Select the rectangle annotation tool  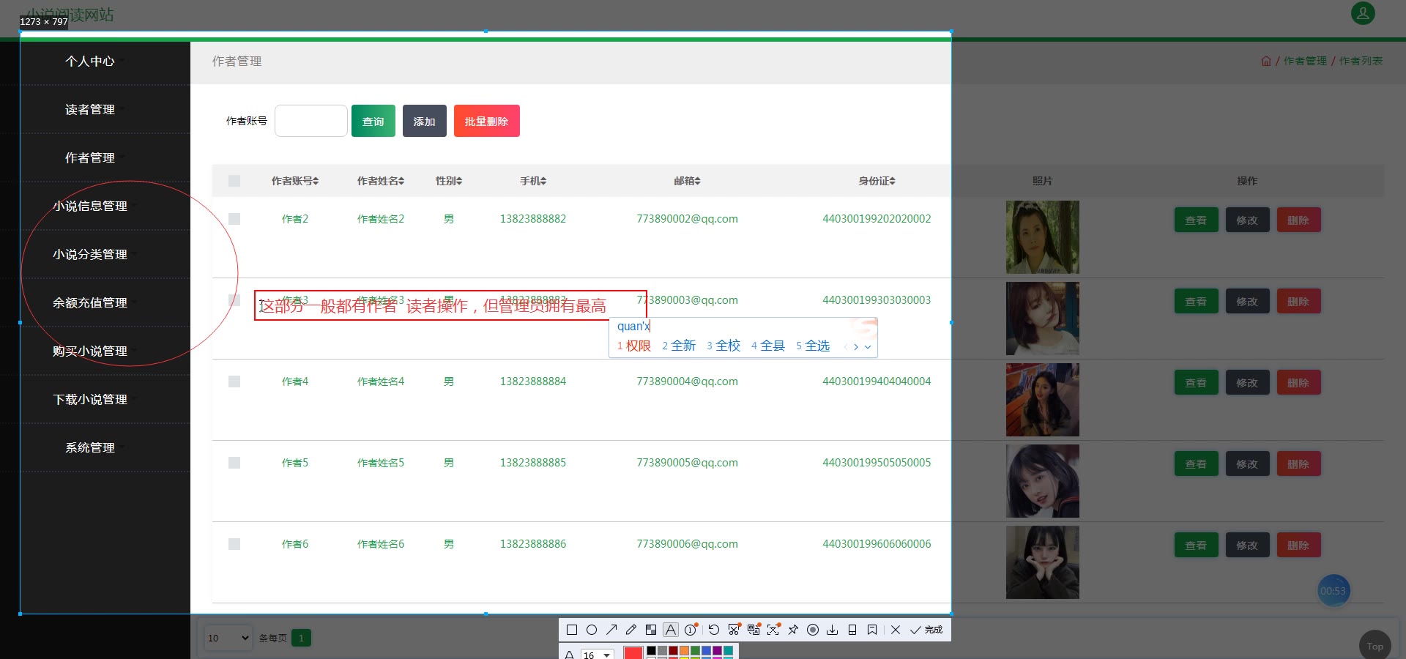pos(572,630)
